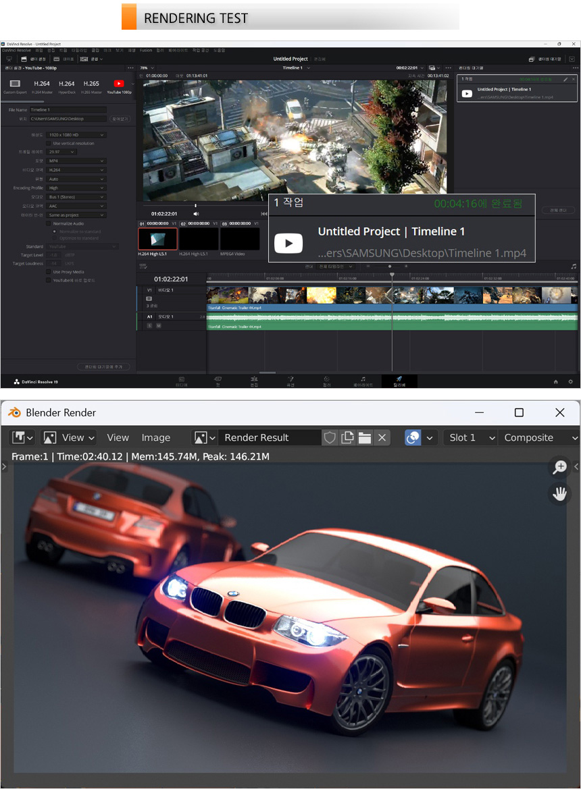Open the Composite layer dropdown
Screen dimensions: 581x791
(x=538, y=437)
